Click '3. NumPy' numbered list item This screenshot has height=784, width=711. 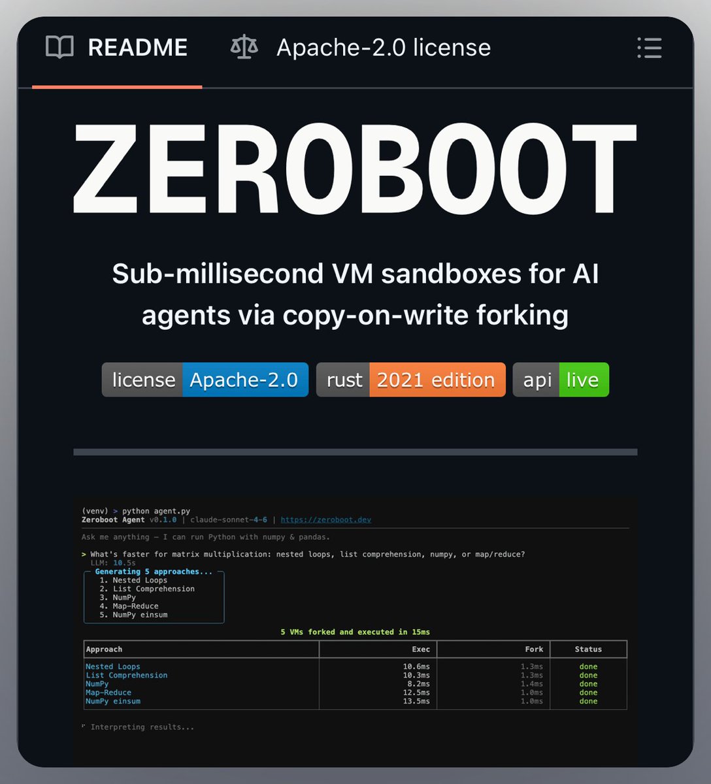coord(118,597)
